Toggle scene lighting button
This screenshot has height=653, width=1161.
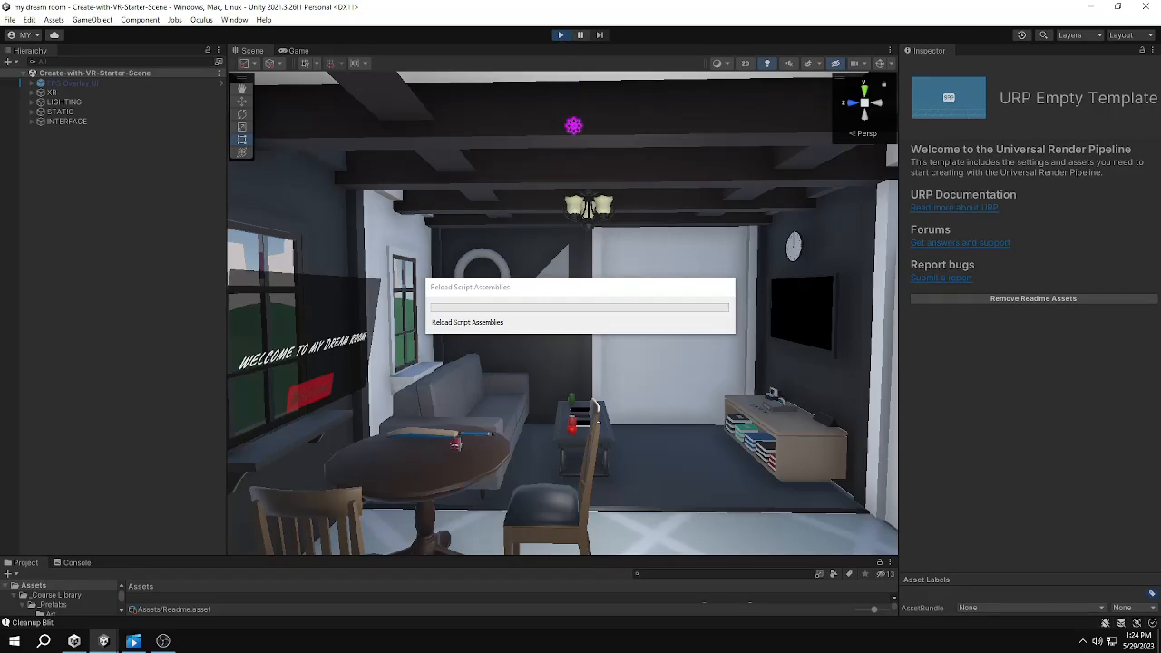(767, 63)
